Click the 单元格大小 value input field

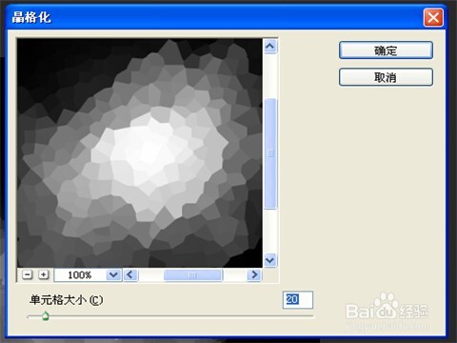(298, 299)
